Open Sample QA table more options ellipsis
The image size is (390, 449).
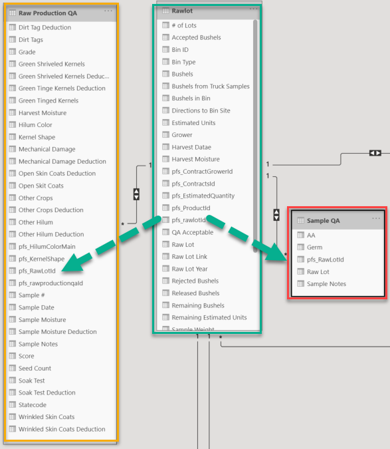click(x=376, y=218)
